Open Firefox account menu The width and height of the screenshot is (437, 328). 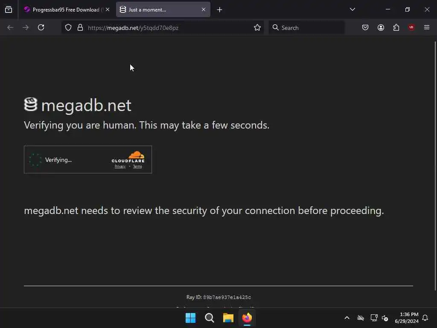pos(381,27)
